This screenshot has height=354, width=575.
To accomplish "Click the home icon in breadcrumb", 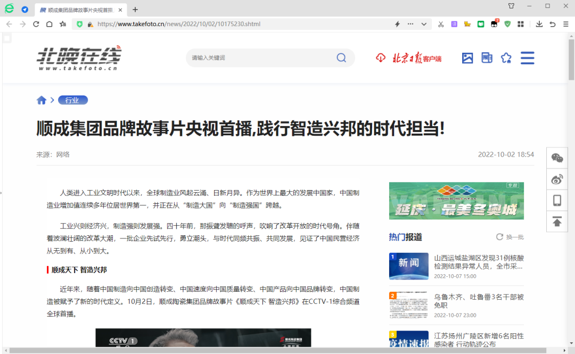I will pyautogui.click(x=41, y=100).
